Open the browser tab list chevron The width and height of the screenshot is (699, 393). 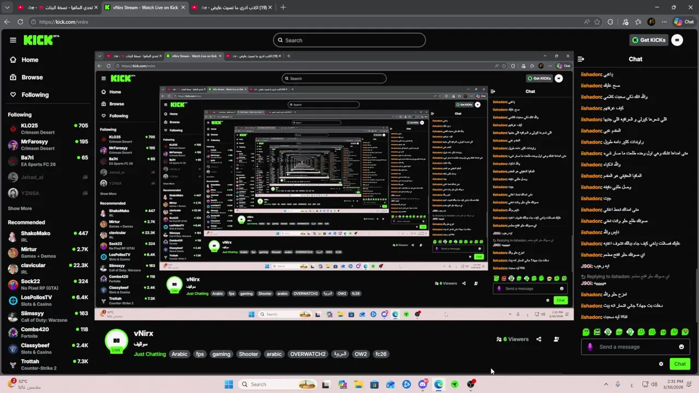coord(7,8)
